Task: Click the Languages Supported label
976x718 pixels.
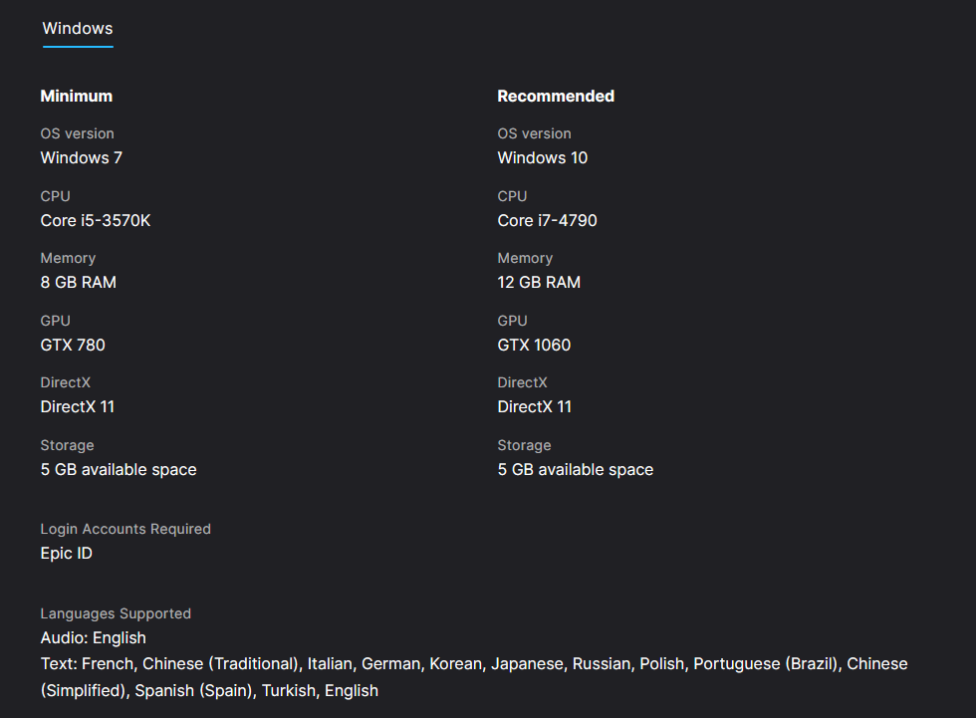Action: 116,613
